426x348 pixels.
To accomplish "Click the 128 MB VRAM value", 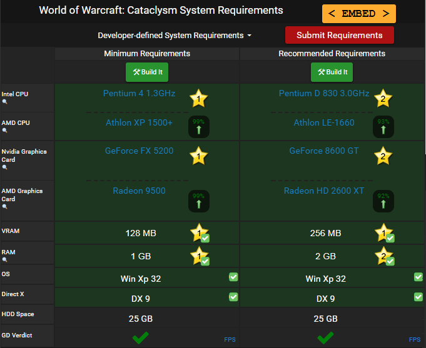I will click(x=141, y=233).
